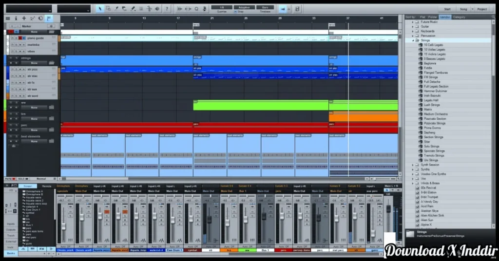This screenshot has width=499, height=261.
Task: Click the waveform channel filter icon
Action: (23, 249)
